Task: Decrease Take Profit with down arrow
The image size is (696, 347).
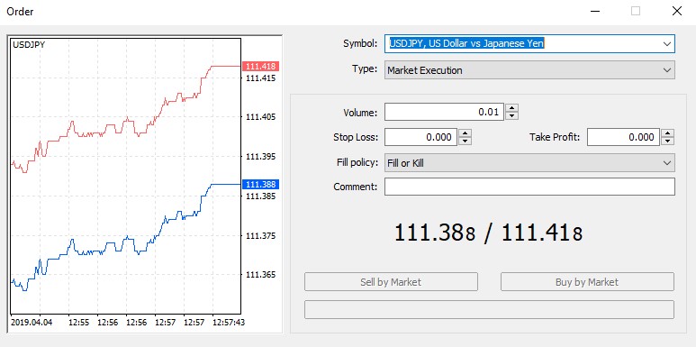Action: click(667, 141)
